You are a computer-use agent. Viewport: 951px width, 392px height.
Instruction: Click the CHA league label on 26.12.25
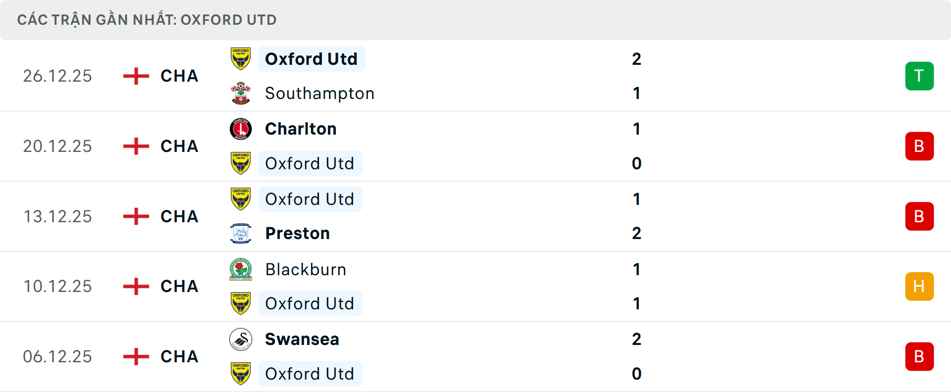[179, 76]
